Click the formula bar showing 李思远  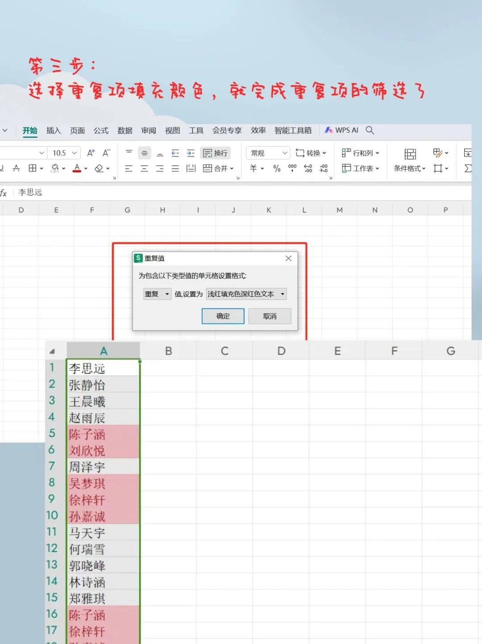coord(243,192)
